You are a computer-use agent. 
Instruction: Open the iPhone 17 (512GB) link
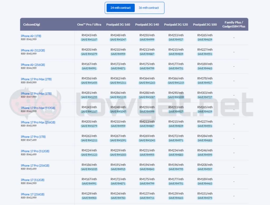tap(32, 180)
